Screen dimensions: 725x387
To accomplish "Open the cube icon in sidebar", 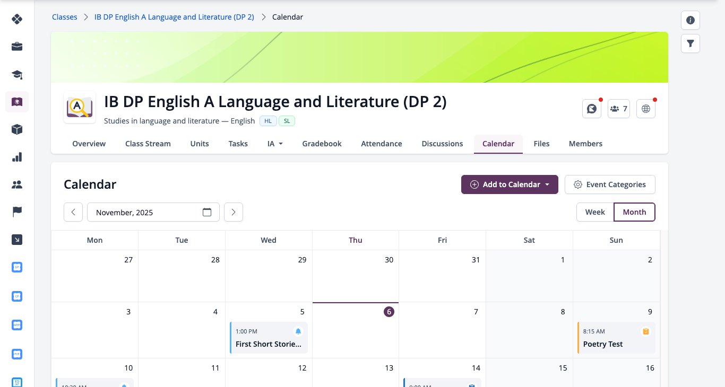I will [17, 129].
